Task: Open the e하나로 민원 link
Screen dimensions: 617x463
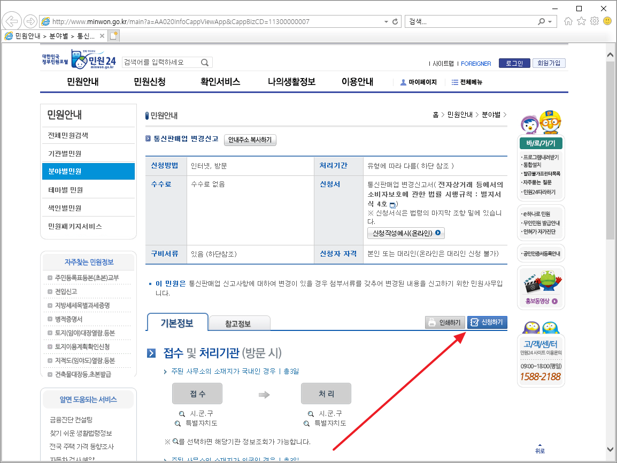Action: 537,214
